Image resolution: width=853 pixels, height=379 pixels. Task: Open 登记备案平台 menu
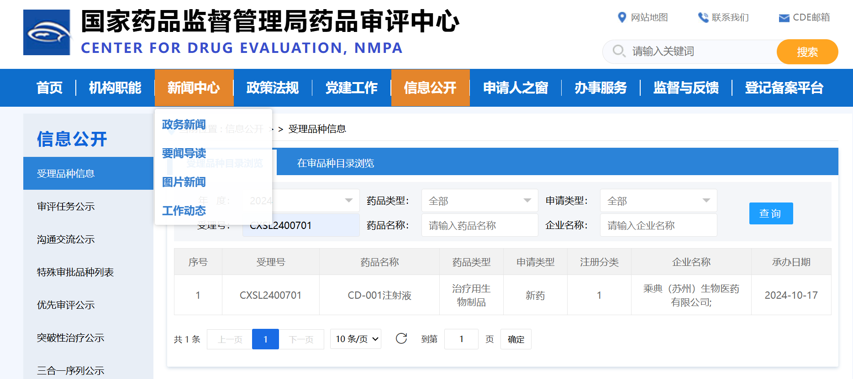click(784, 88)
